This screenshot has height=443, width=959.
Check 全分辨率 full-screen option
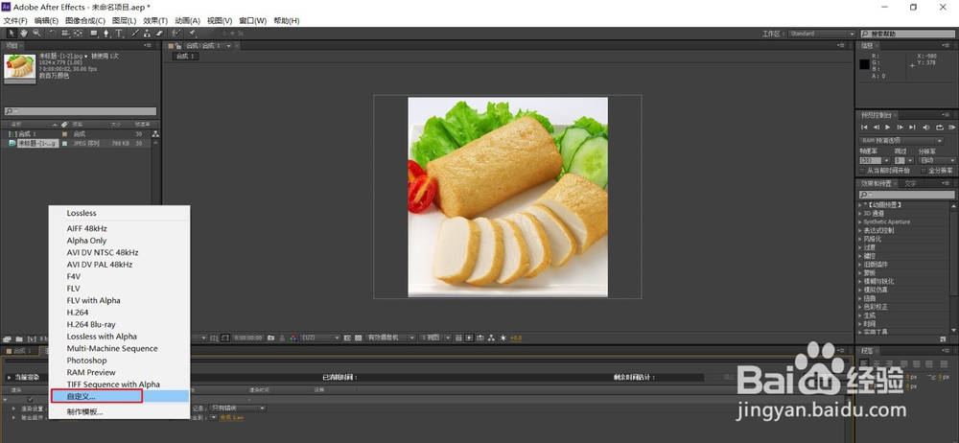924,171
